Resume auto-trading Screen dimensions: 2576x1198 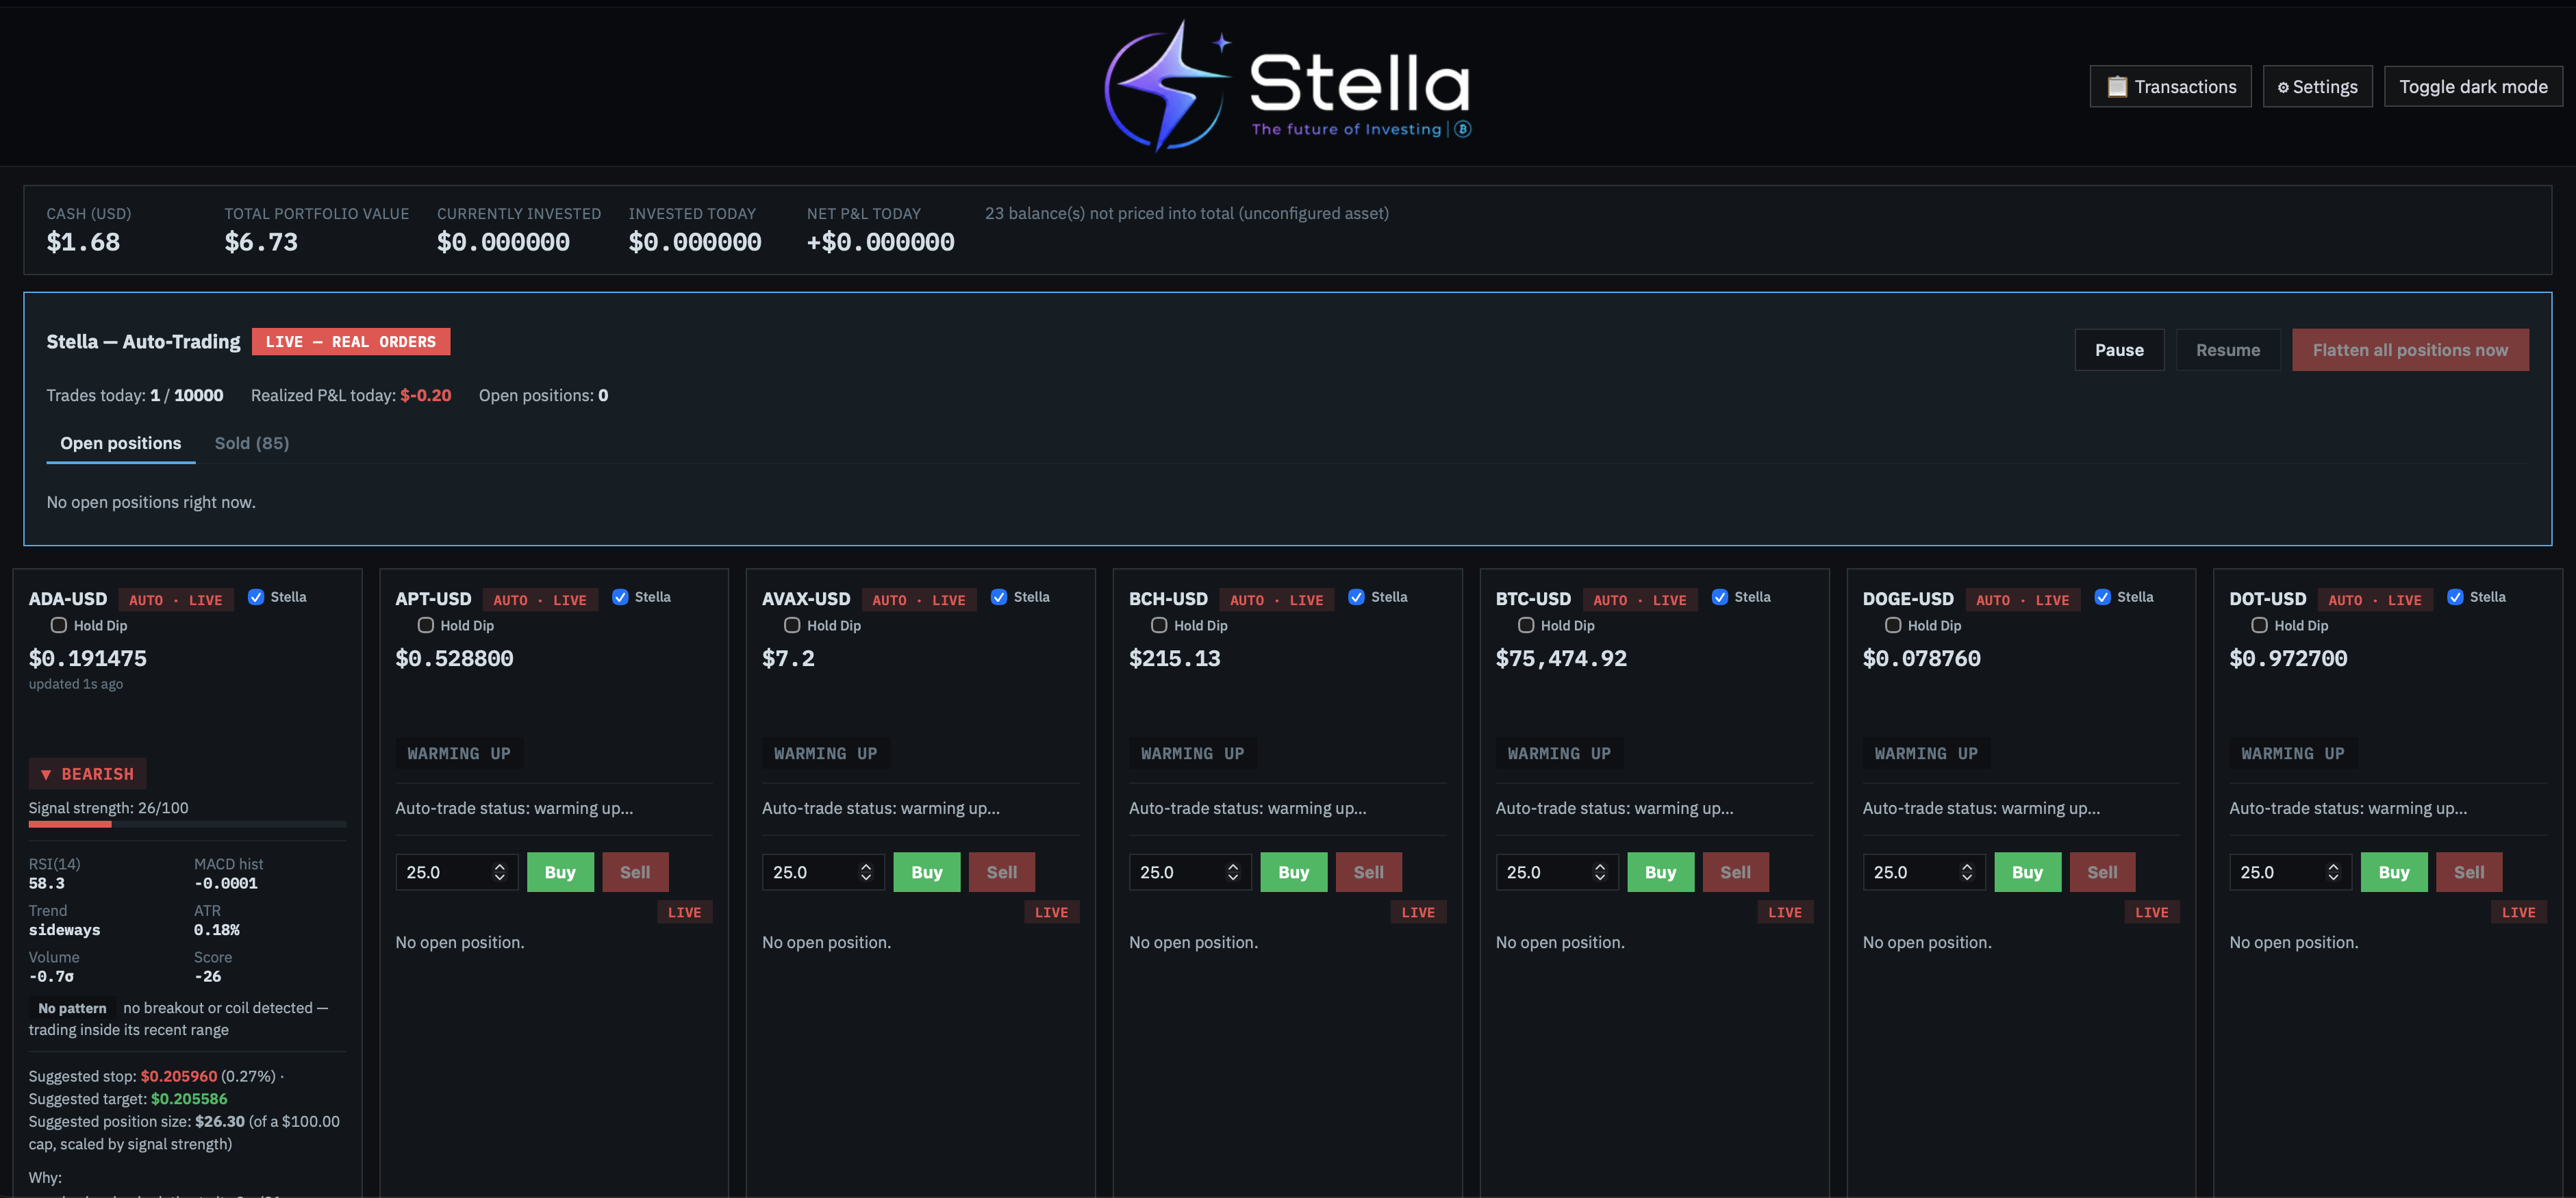coord(2227,350)
